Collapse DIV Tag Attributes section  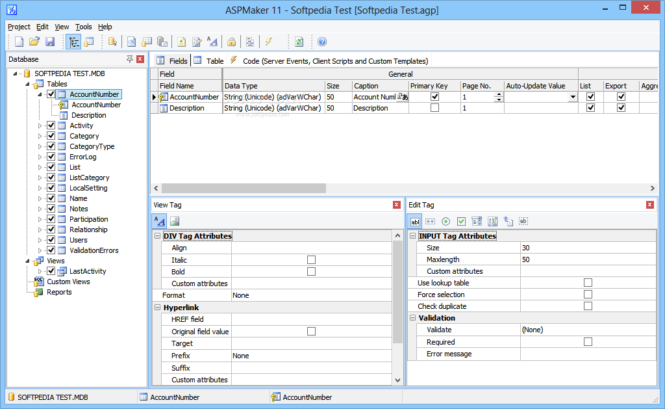[x=157, y=236]
